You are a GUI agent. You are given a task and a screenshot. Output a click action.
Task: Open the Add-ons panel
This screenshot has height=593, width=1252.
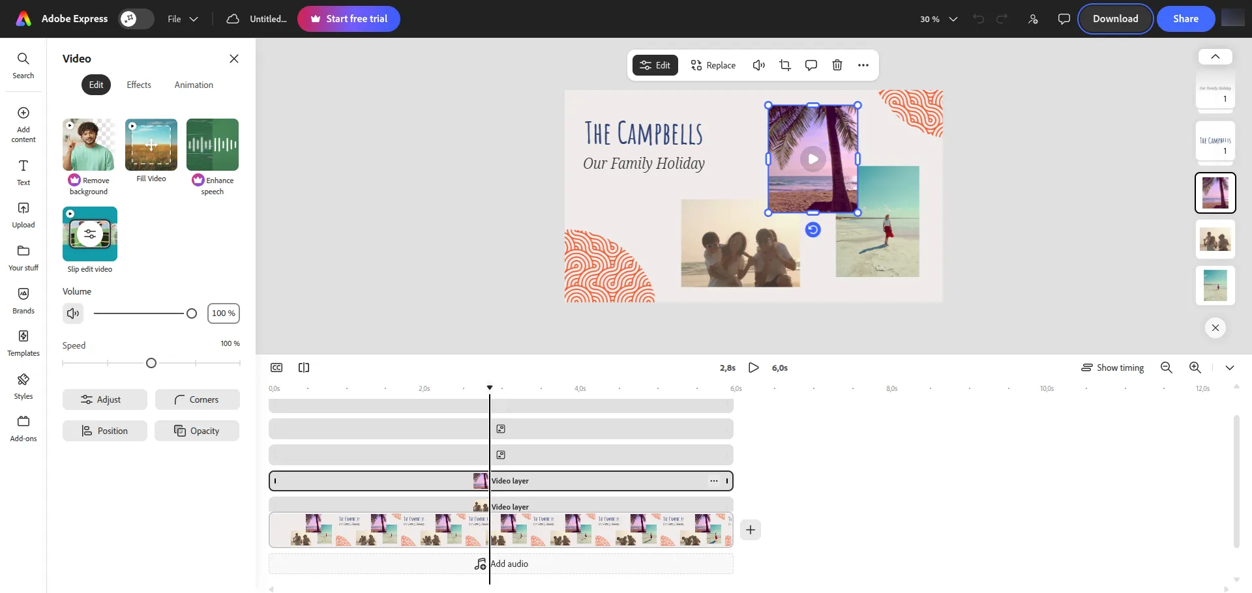tap(23, 429)
